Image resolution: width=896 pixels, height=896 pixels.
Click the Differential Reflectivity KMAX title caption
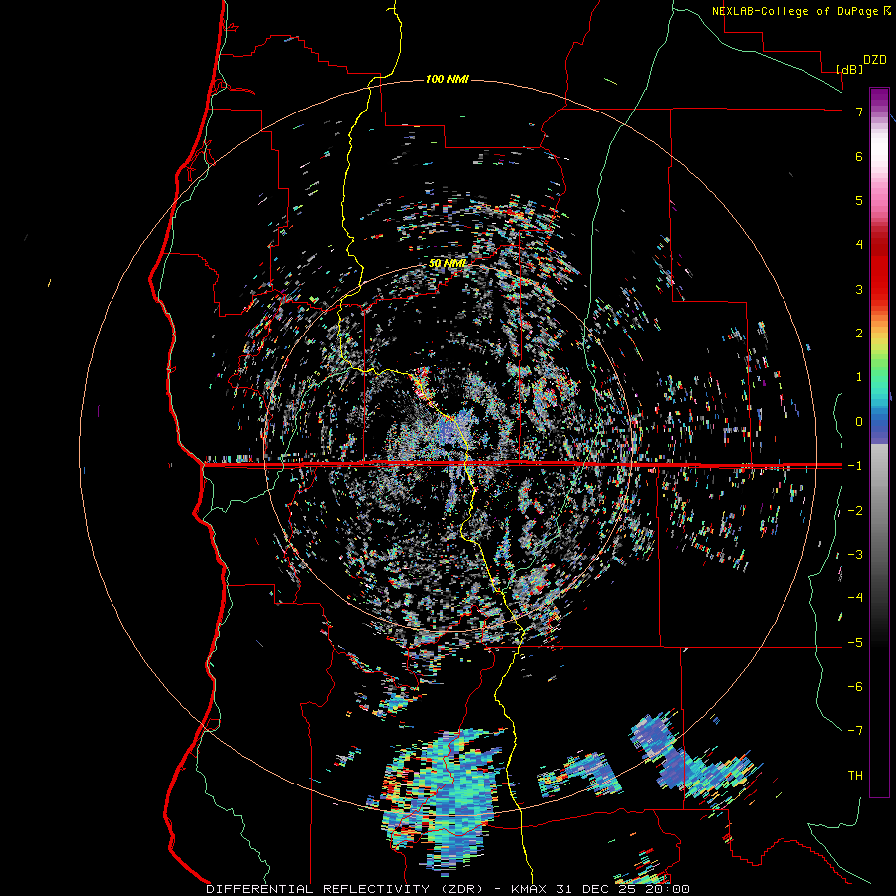click(448, 889)
